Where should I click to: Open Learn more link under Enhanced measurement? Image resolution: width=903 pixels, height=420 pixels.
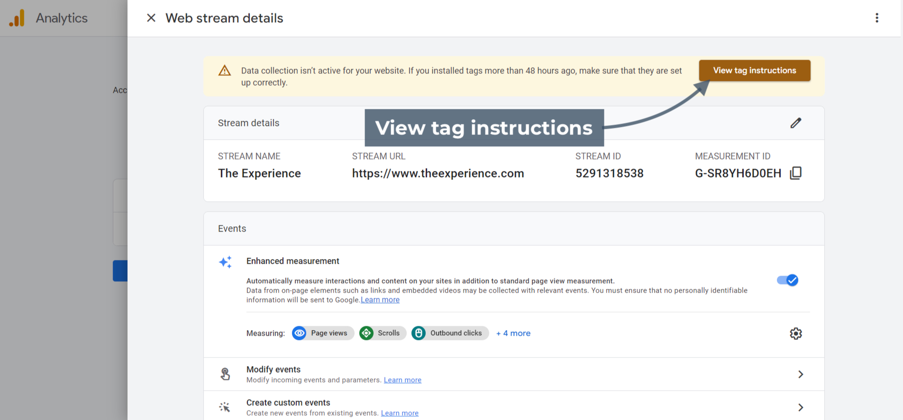380,300
